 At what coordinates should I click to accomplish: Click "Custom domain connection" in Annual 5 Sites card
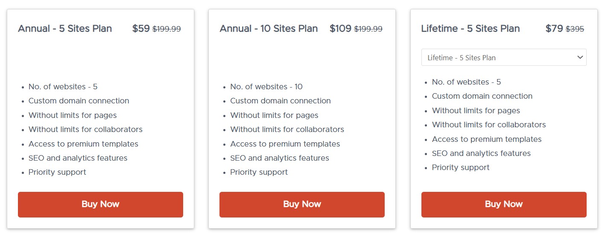(x=79, y=101)
